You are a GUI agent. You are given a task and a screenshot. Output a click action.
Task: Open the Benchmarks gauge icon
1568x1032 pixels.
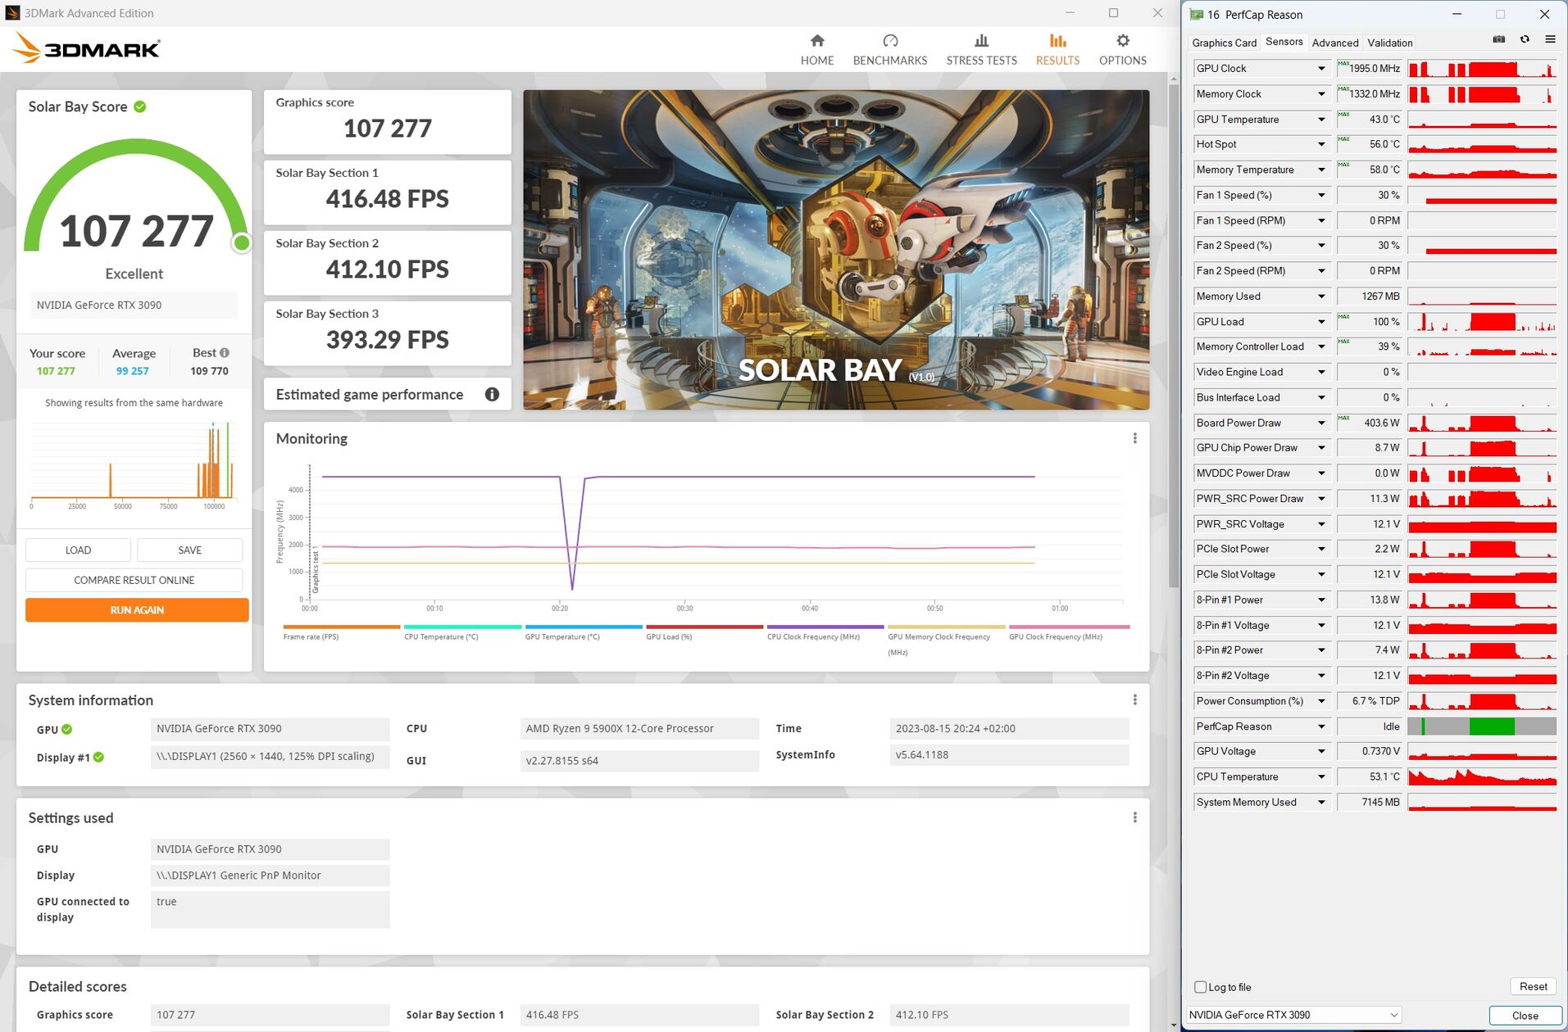pos(890,40)
